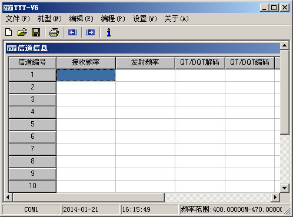293x217 pixels.
Task: Select channel row header 2
Action: coord(32,88)
